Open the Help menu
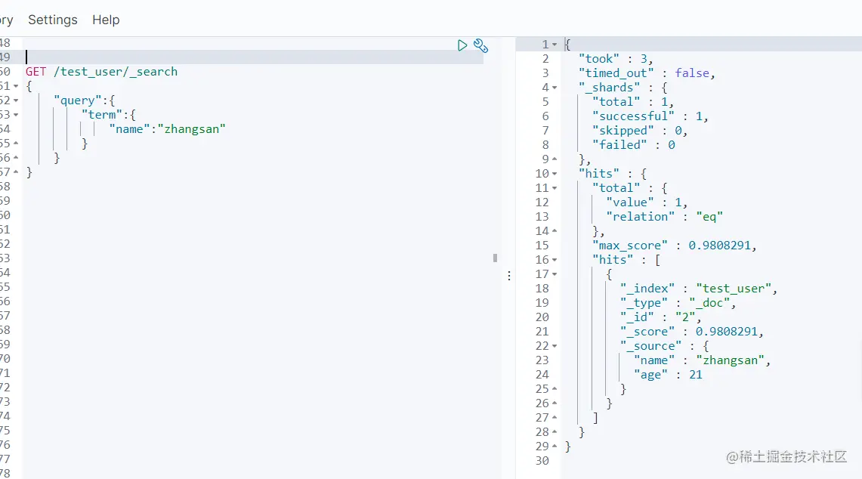 [x=106, y=20]
